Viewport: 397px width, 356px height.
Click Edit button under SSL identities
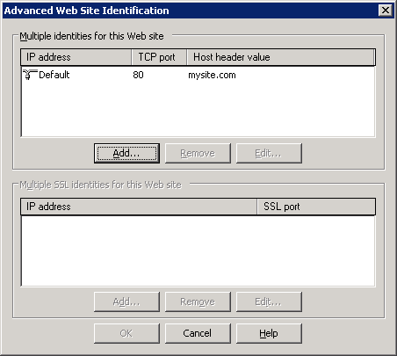269,302
